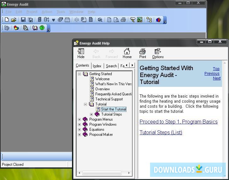Click the UTIL utility rates icon
This screenshot has height=180, width=229.
67,20
